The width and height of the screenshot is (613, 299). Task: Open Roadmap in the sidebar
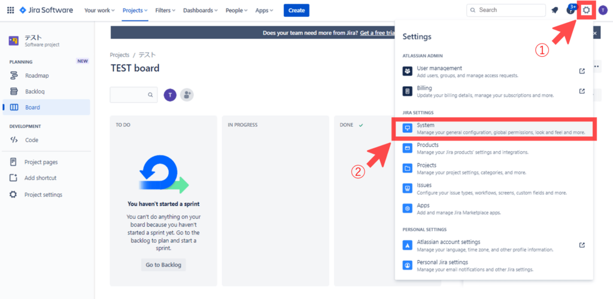click(37, 75)
